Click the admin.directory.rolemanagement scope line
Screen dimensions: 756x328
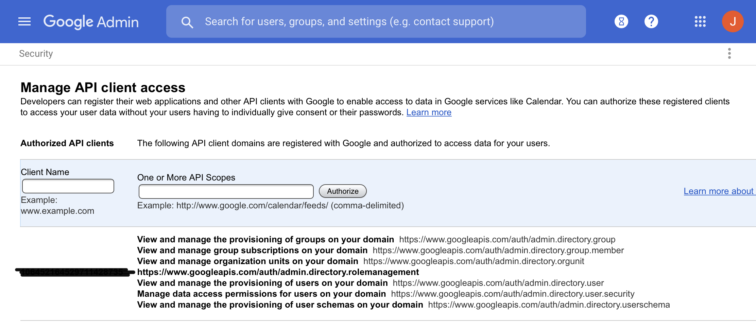click(x=278, y=272)
